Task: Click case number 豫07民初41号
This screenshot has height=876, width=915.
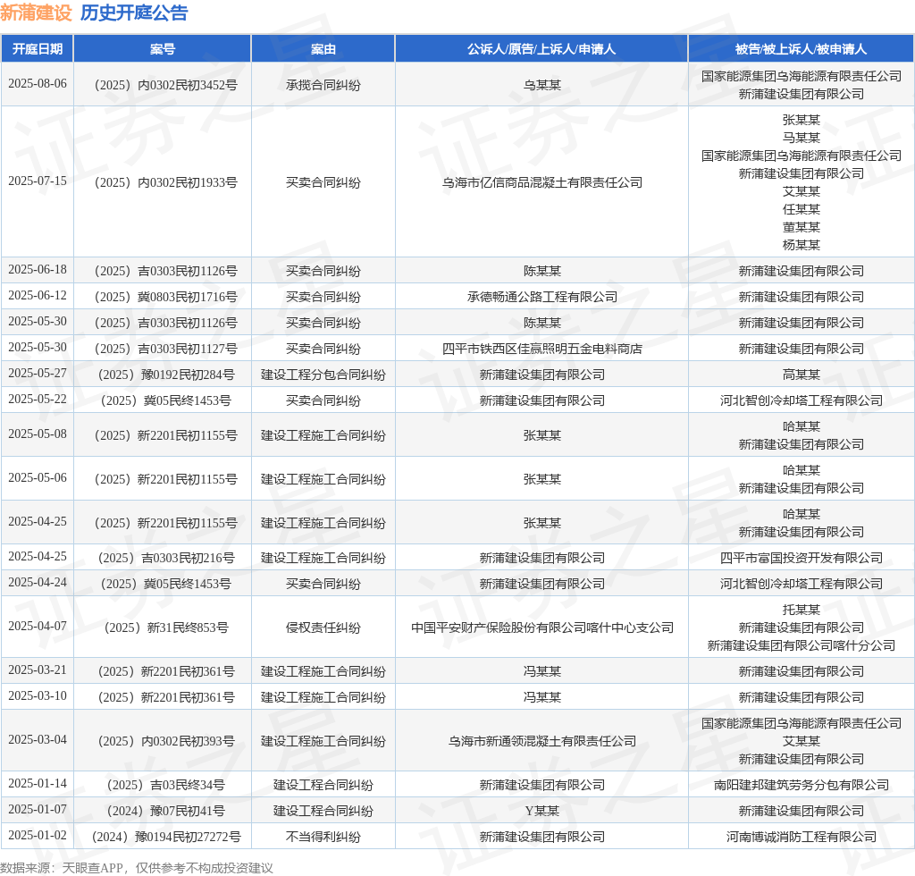Action: [x=165, y=812]
